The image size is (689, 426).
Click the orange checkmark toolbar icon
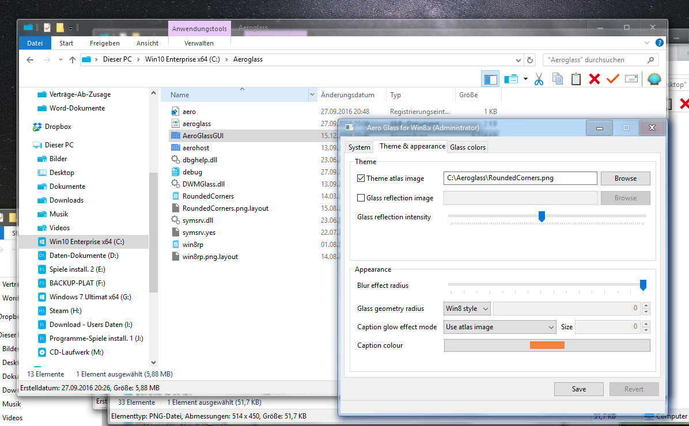tap(612, 79)
